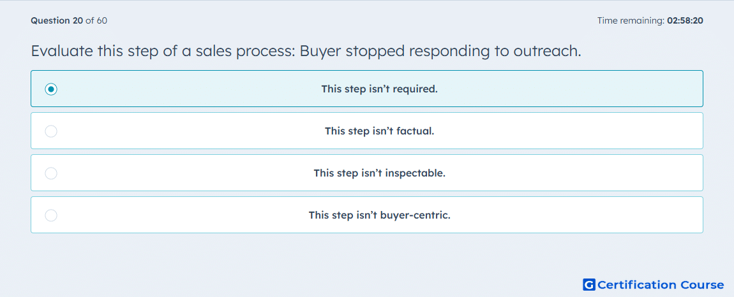
Task: Click the "This step isn't required." answer text
Action: pos(380,89)
